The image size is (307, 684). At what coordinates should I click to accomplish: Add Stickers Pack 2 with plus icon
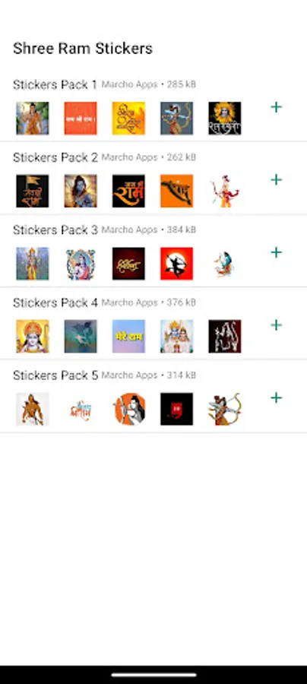tap(276, 179)
